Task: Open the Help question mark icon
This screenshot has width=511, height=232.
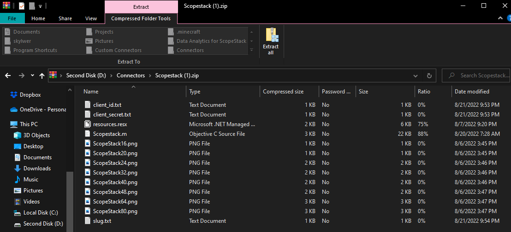Action: (508, 18)
